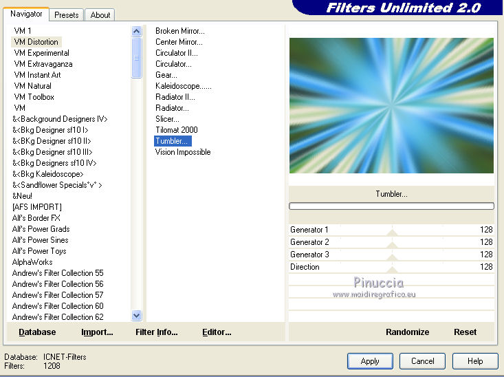Choose the Vision Impossible filter

183,152
